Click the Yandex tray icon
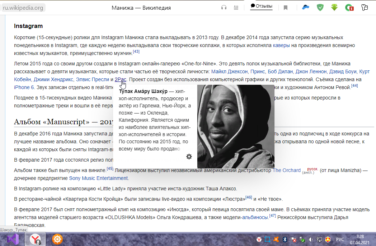 click(259, 240)
